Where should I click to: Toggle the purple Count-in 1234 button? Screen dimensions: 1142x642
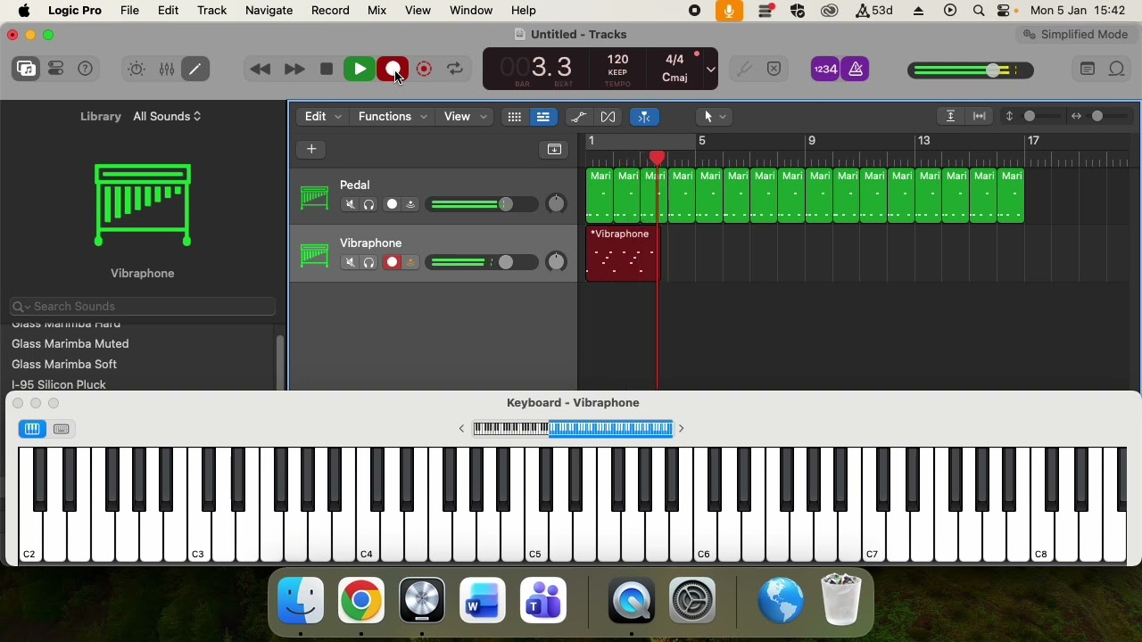click(x=825, y=69)
